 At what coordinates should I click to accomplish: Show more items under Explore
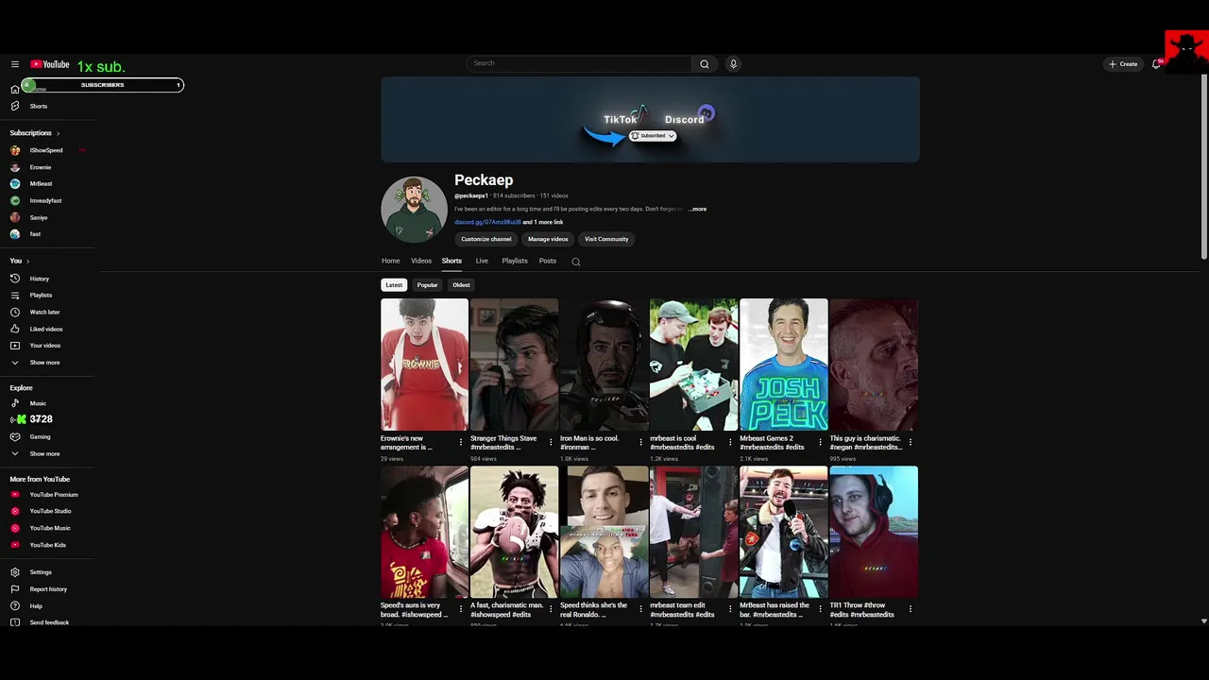point(44,453)
